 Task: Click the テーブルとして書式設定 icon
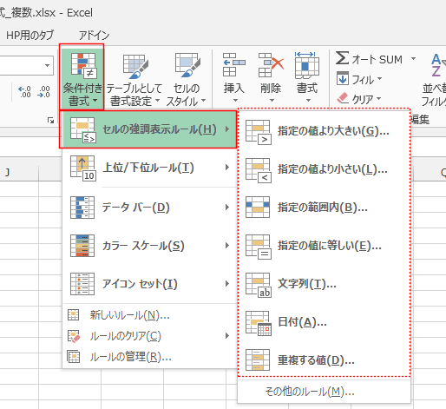[x=135, y=67]
